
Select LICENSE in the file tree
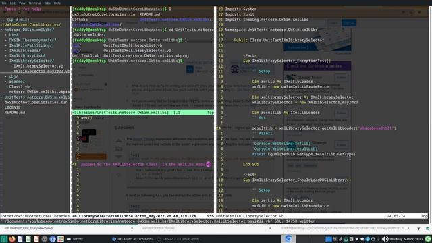(12, 107)
